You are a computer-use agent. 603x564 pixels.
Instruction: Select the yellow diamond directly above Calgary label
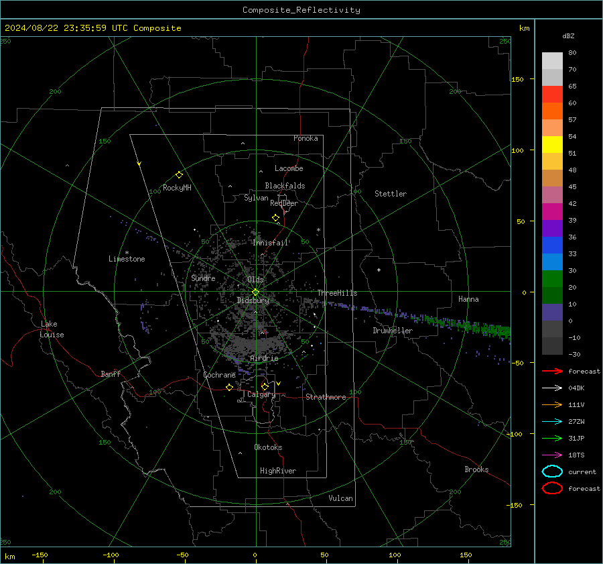pos(265,386)
